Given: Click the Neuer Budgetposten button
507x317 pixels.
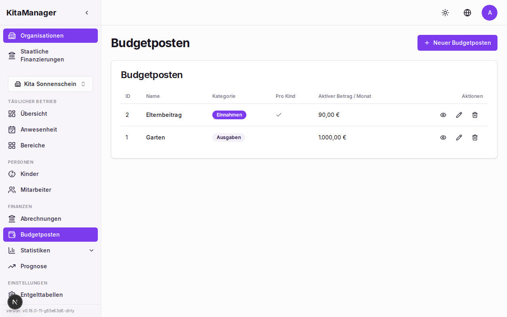Looking at the screenshot, I should pyautogui.click(x=457, y=43).
